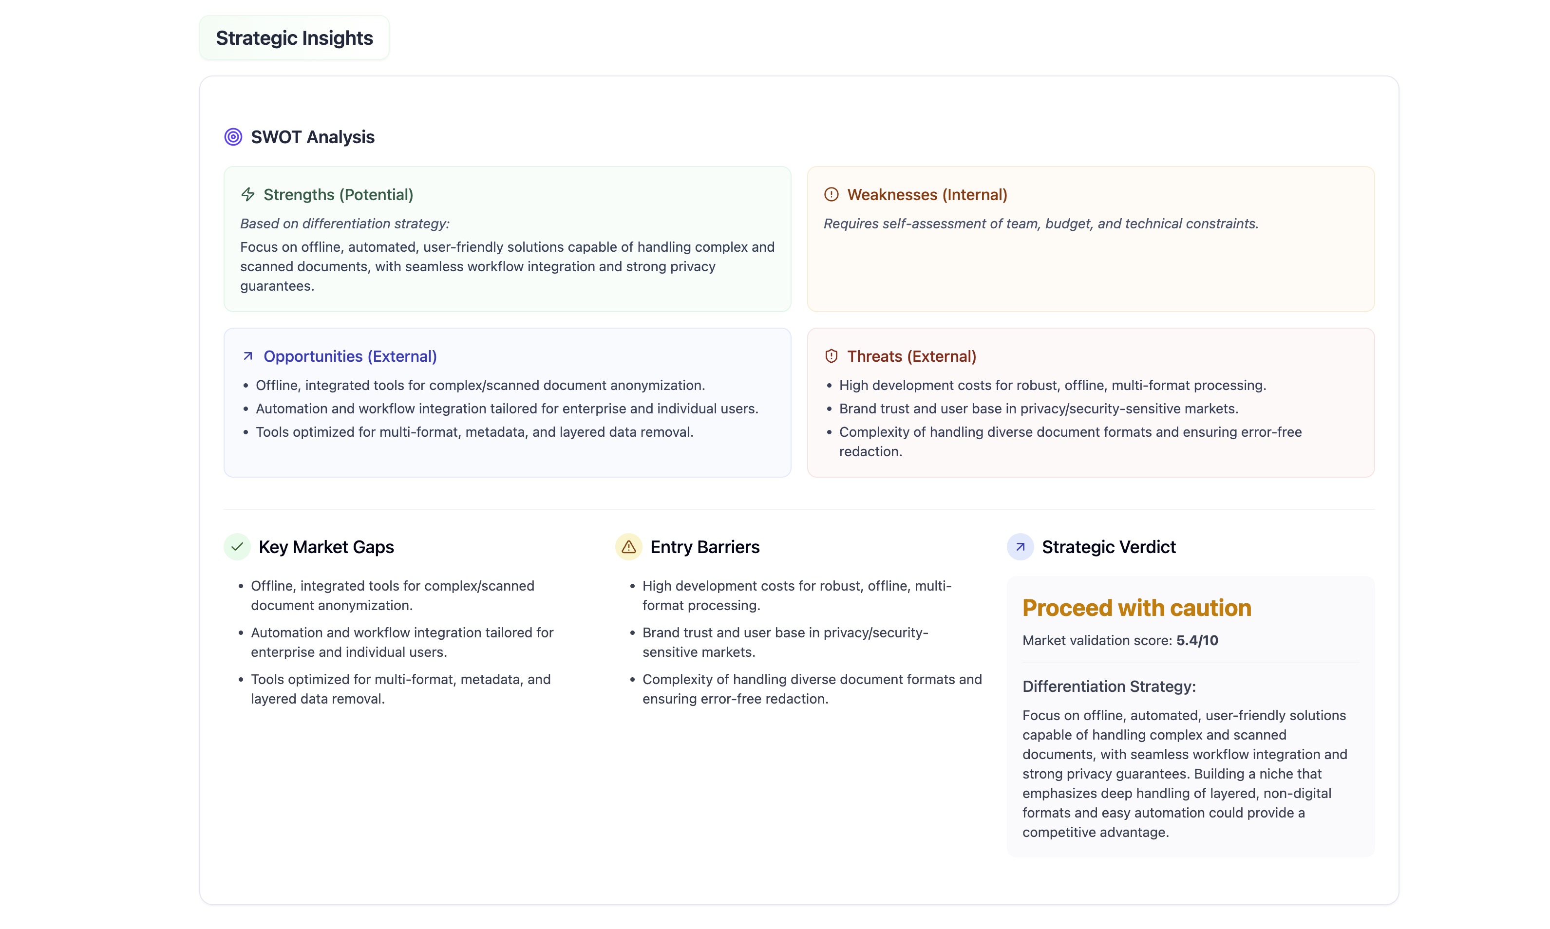
Task: Click the Key Market Gaps title
Action: click(326, 547)
